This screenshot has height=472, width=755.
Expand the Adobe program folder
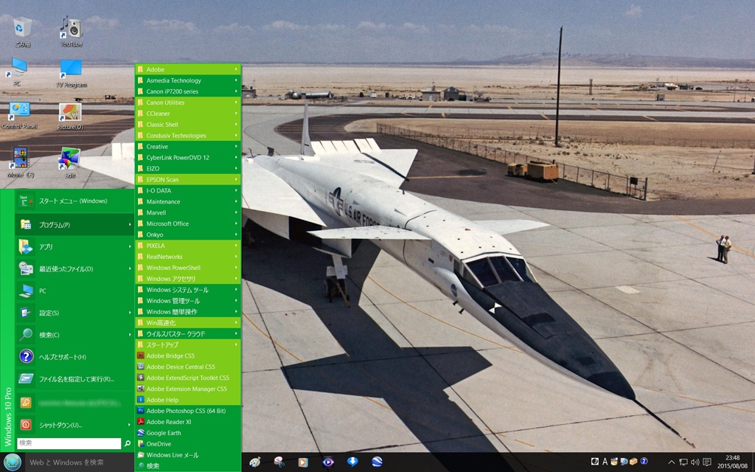188,69
